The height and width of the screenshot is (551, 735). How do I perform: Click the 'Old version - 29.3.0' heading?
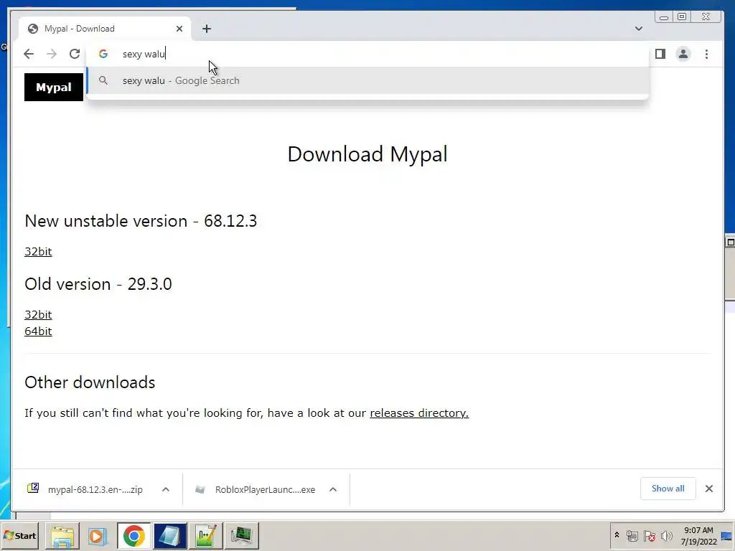click(x=98, y=284)
